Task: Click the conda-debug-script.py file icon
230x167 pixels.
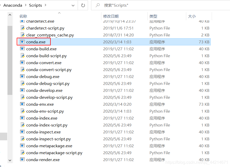Action: [22, 83]
